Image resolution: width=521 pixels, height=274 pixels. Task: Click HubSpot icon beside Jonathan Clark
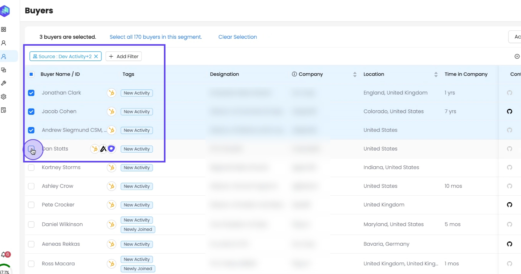(111, 93)
